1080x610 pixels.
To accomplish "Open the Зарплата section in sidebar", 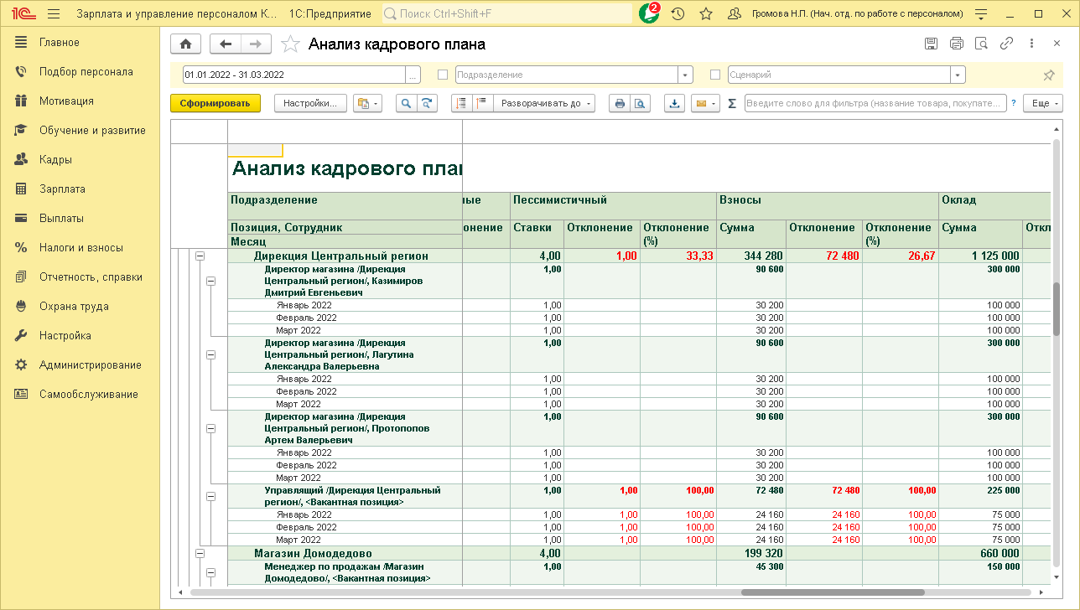I will point(62,189).
